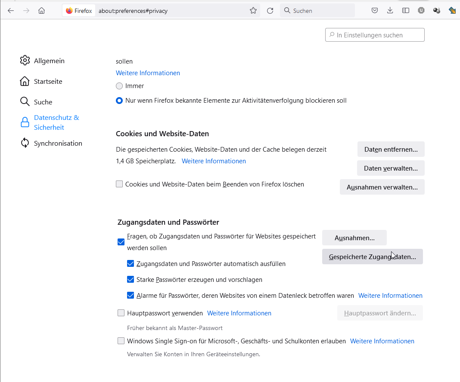Open the Allgemein settings category
Screen dimensions: 460x382
[x=42, y=61]
